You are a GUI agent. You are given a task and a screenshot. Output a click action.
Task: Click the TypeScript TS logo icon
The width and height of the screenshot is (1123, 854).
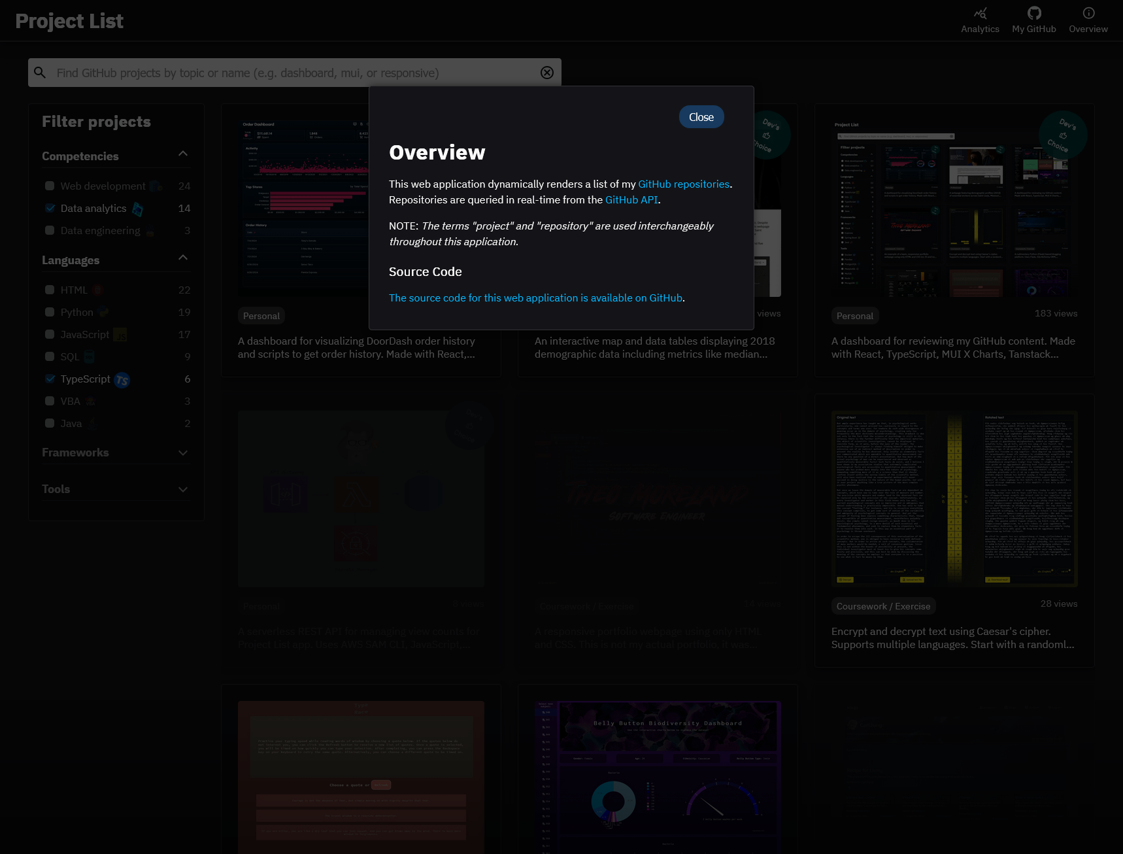coord(122,380)
